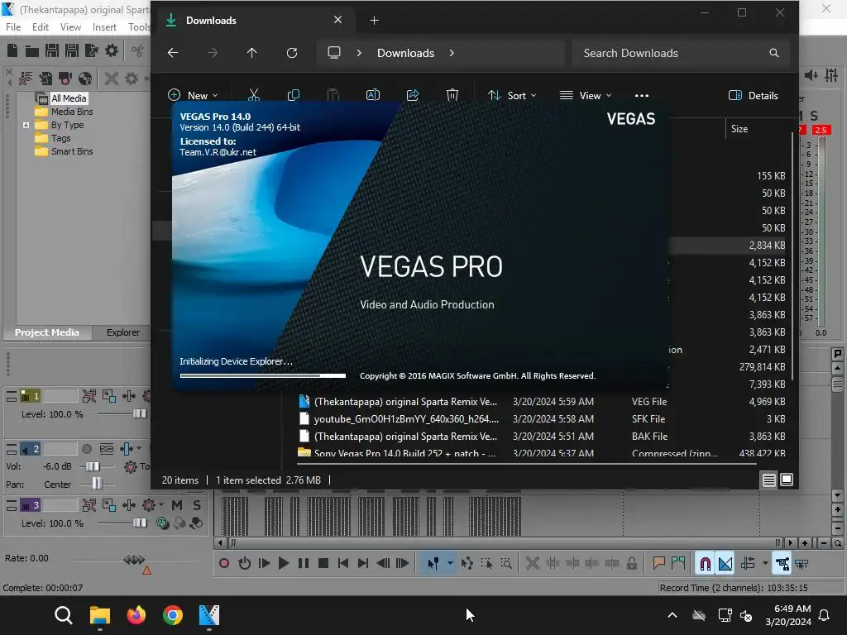Toggle Invert Phase on track 2
Image resolution: width=847 pixels, height=635 pixels.
click(107, 449)
